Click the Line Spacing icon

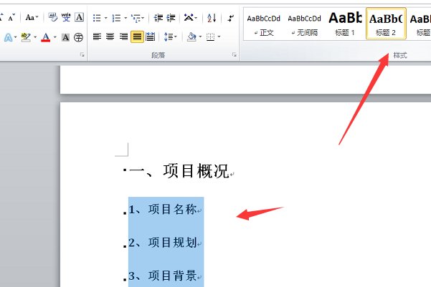pos(168,37)
